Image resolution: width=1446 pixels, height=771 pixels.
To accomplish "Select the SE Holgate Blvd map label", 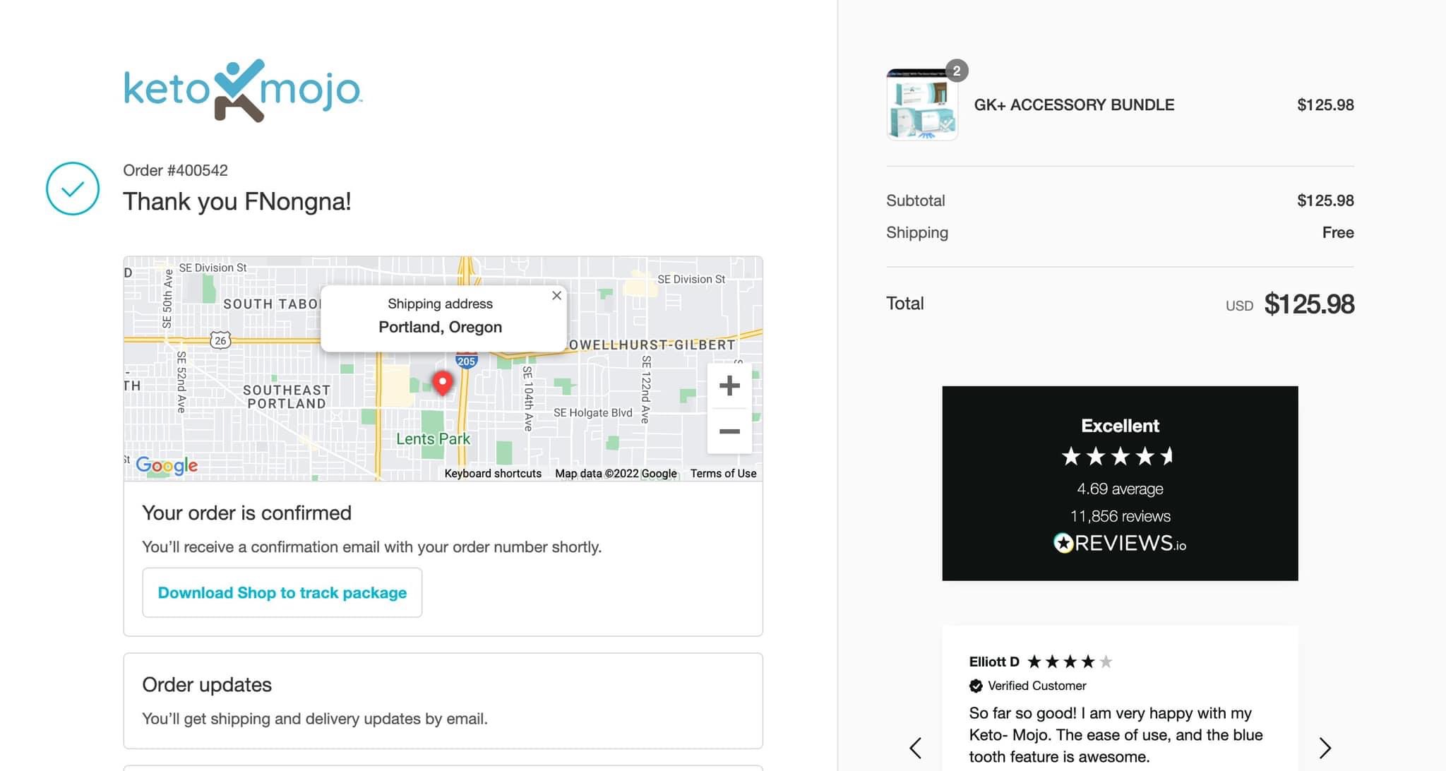I will tap(593, 412).
